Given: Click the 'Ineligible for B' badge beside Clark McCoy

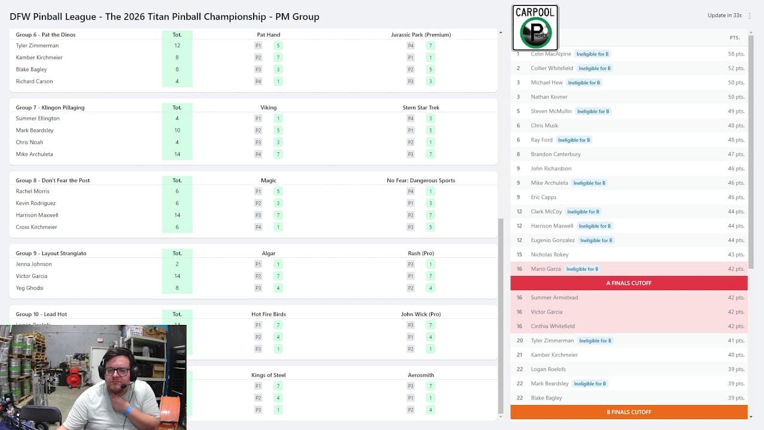Looking at the screenshot, I should (583, 211).
